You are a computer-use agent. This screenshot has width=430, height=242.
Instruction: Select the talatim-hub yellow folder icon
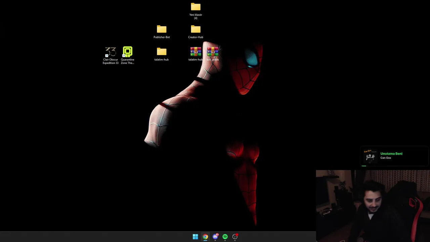pyautogui.click(x=162, y=52)
